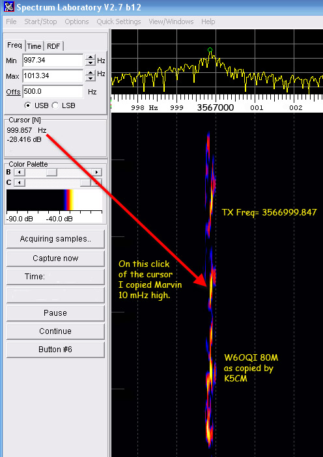Select the USB sideband radio button
Viewport: 323px width, 457px height.
[28, 105]
